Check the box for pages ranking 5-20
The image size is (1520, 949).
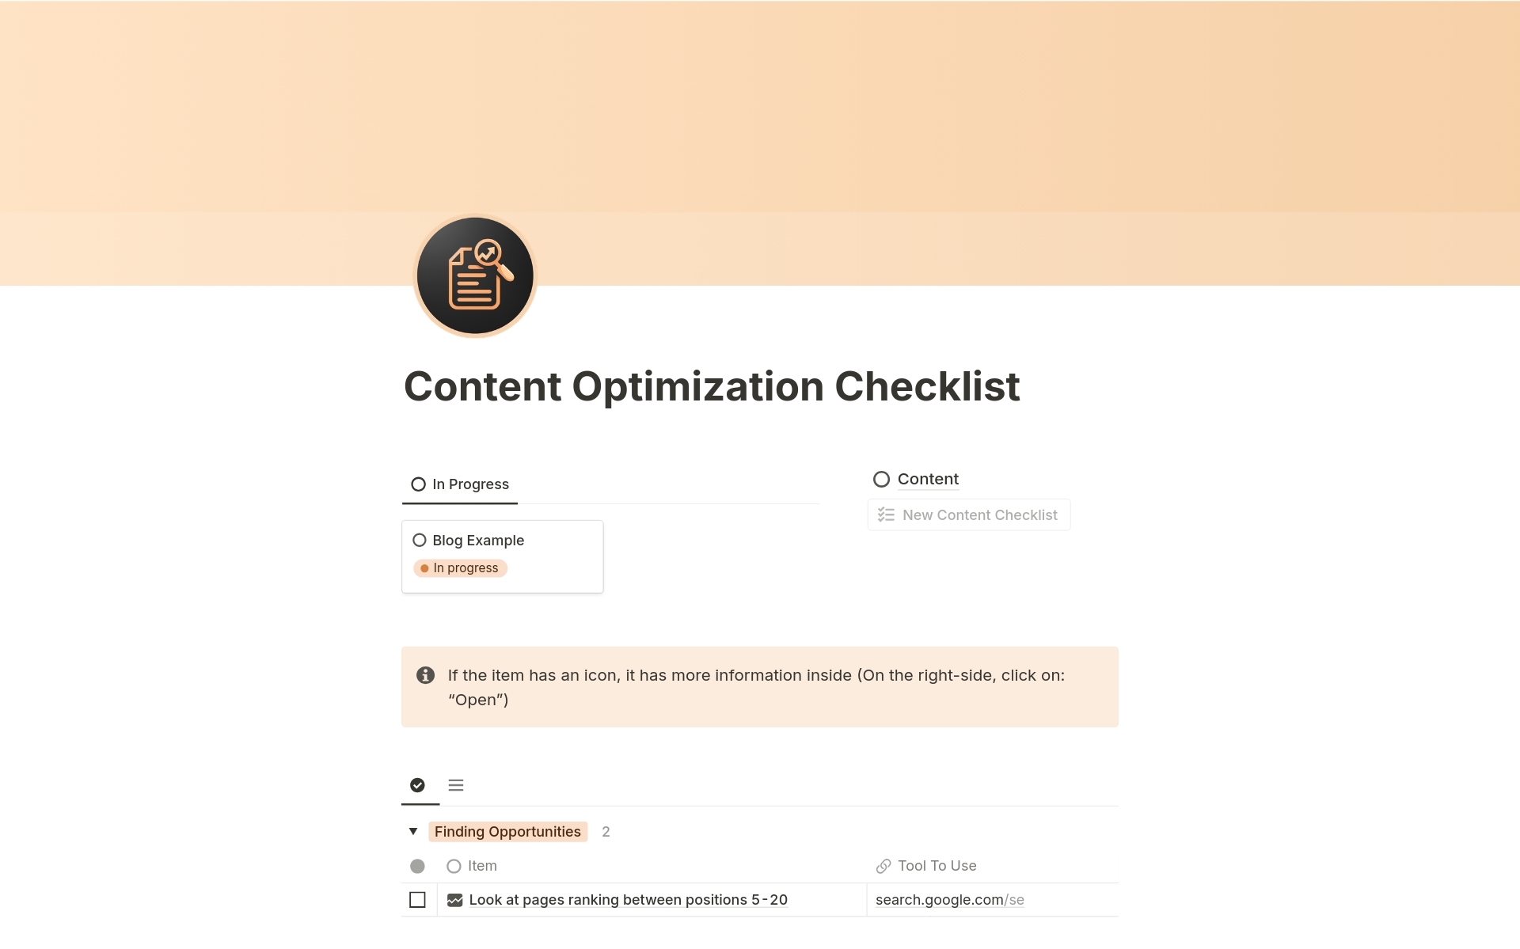(x=417, y=900)
